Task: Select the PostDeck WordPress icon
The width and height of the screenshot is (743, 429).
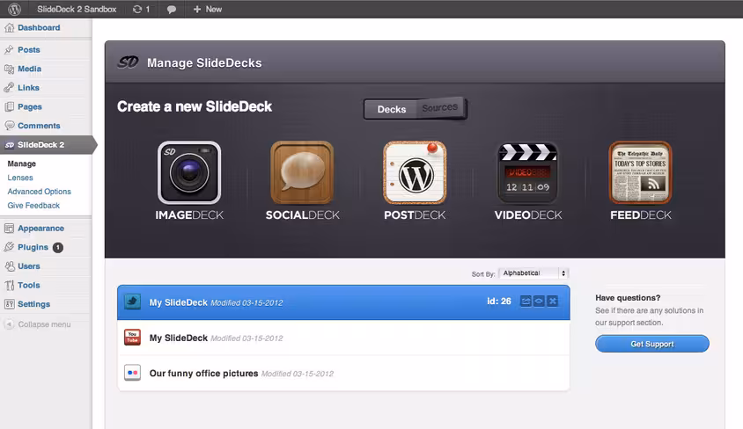Action: pyautogui.click(x=415, y=172)
